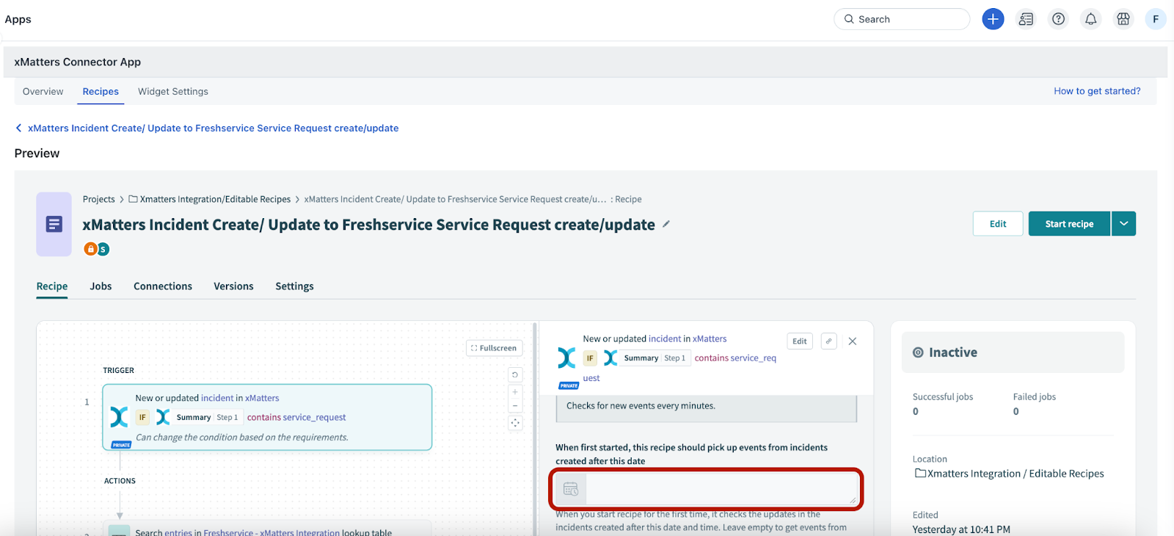
Task: Open the user profile avatar F
Action: (1156, 19)
